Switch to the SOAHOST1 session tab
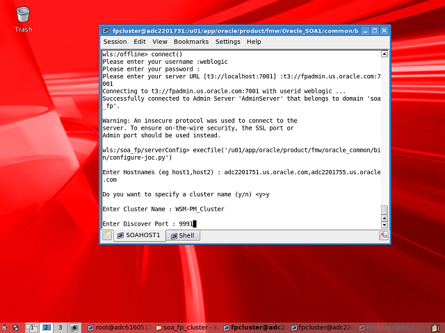The image size is (445, 333). click(x=139, y=235)
